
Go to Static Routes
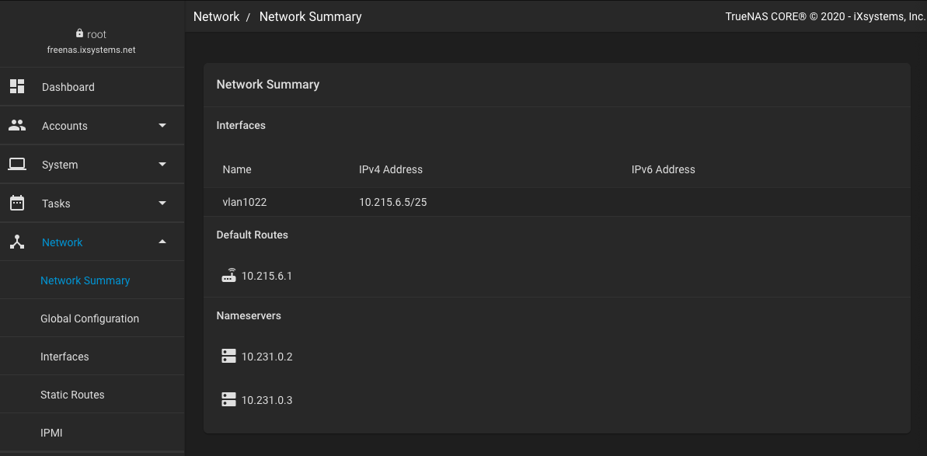pos(72,395)
